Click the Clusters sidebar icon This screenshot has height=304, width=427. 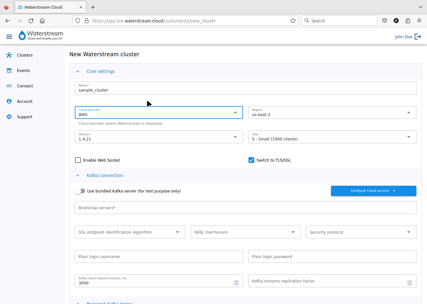(9, 55)
